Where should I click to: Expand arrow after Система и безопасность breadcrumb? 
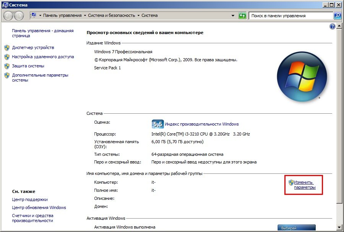pyautogui.click(x=138, y=16)
